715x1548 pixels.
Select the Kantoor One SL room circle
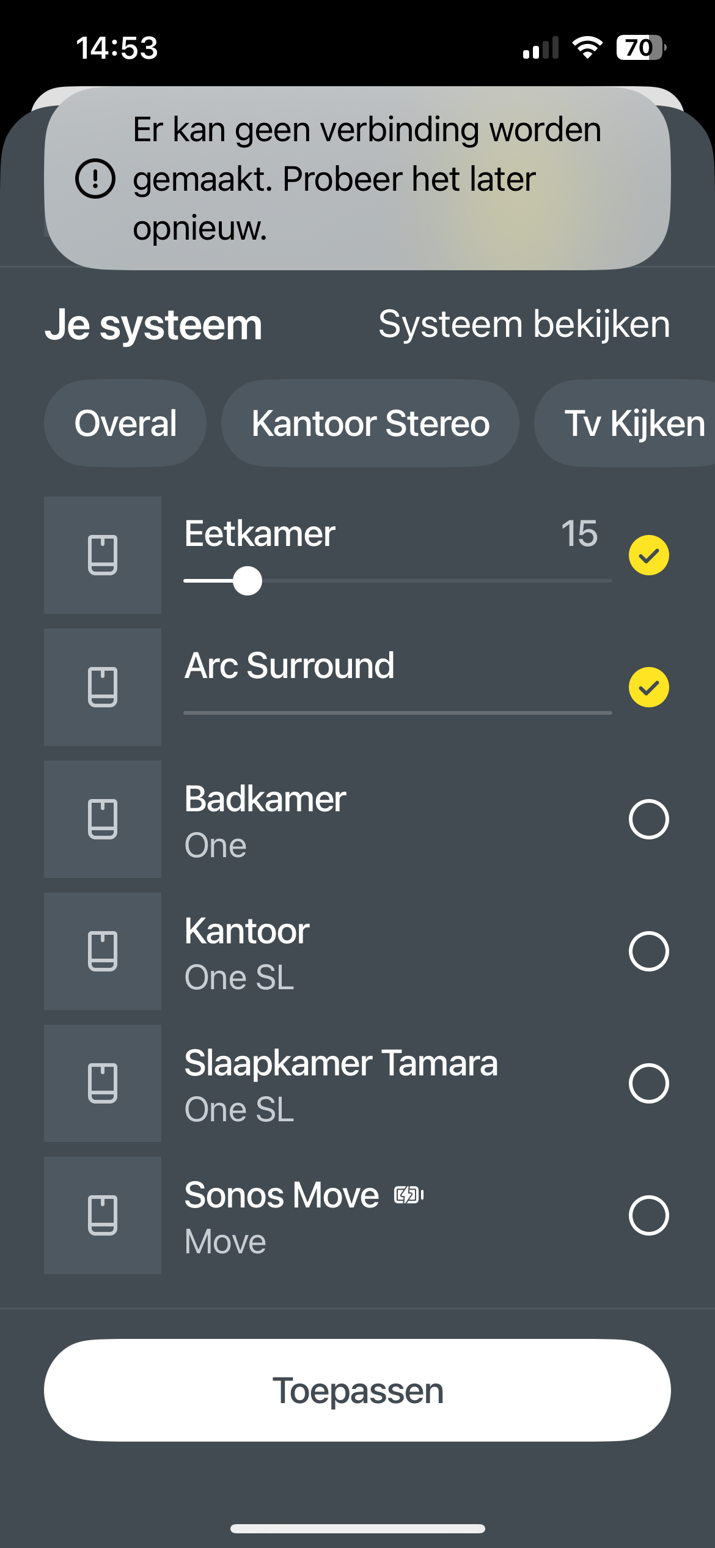pos(649,951)
